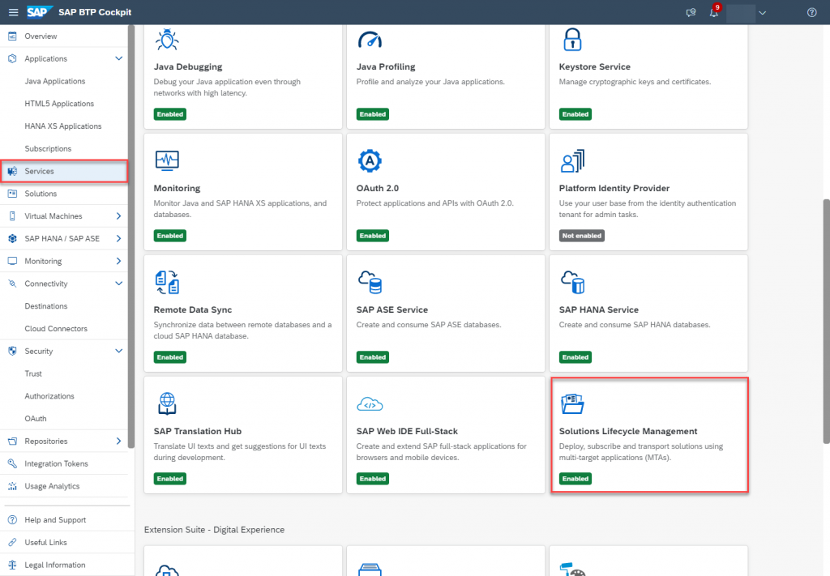The width and height of the screenshot is (830, 576).
Task: Click the SAP Translation Hub globe icon
Action: pos(167,403)
